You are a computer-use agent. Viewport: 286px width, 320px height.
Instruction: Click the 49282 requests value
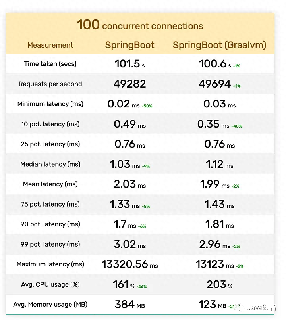[x=130, y=84]
